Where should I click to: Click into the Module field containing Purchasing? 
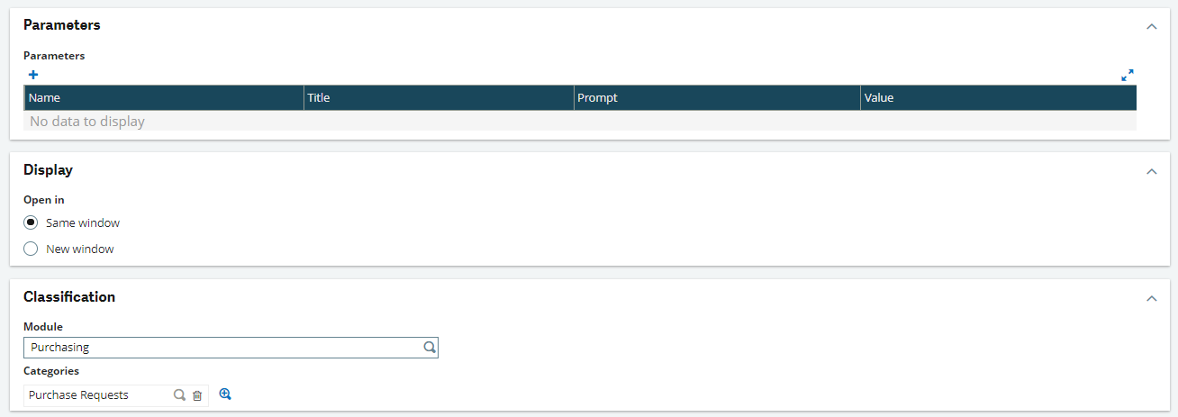pyautogui.click(x=221, y=347)
